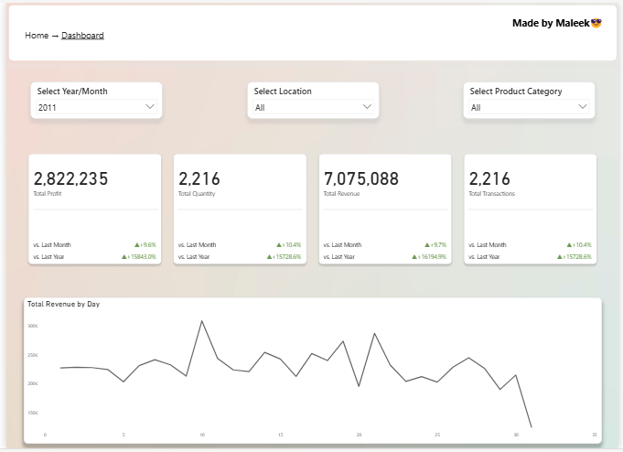Open the Select Location dropdown chevron
Image resolution: width=623 pixels, height=452 pixels.
(x=367, y=107)
